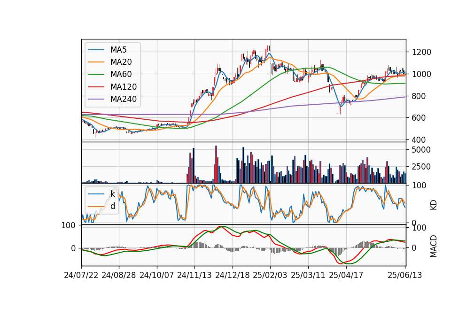Click the 2500 volume axis label

(421, 167)
